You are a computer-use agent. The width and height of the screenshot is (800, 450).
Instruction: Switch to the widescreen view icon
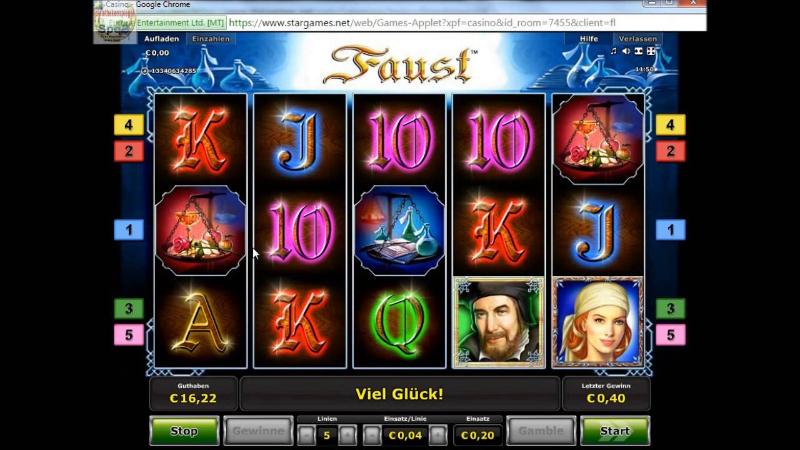tap(639, 51)
